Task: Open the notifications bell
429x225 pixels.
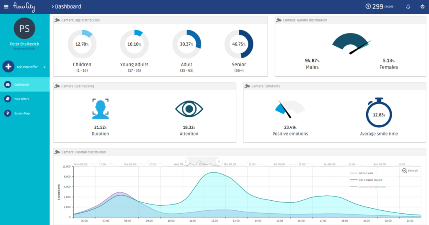Action: coord(408,7)
